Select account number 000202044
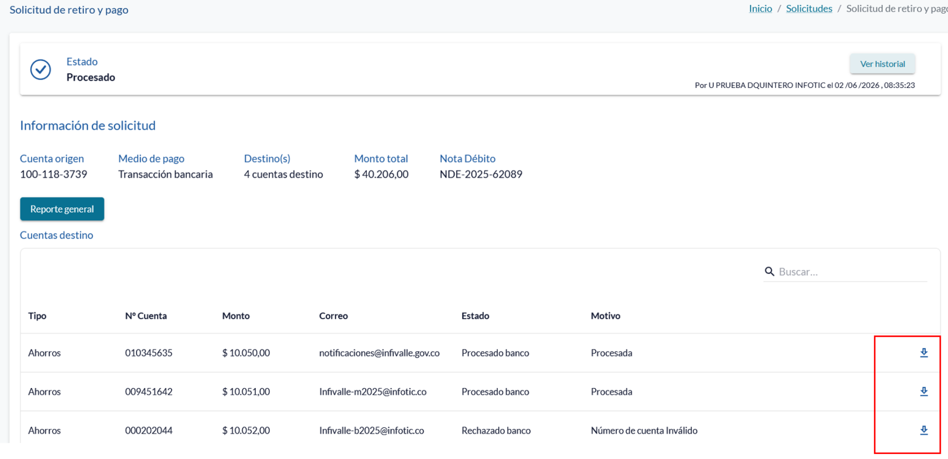This screenshot has width=948, height=459. [x=149, y=431]
